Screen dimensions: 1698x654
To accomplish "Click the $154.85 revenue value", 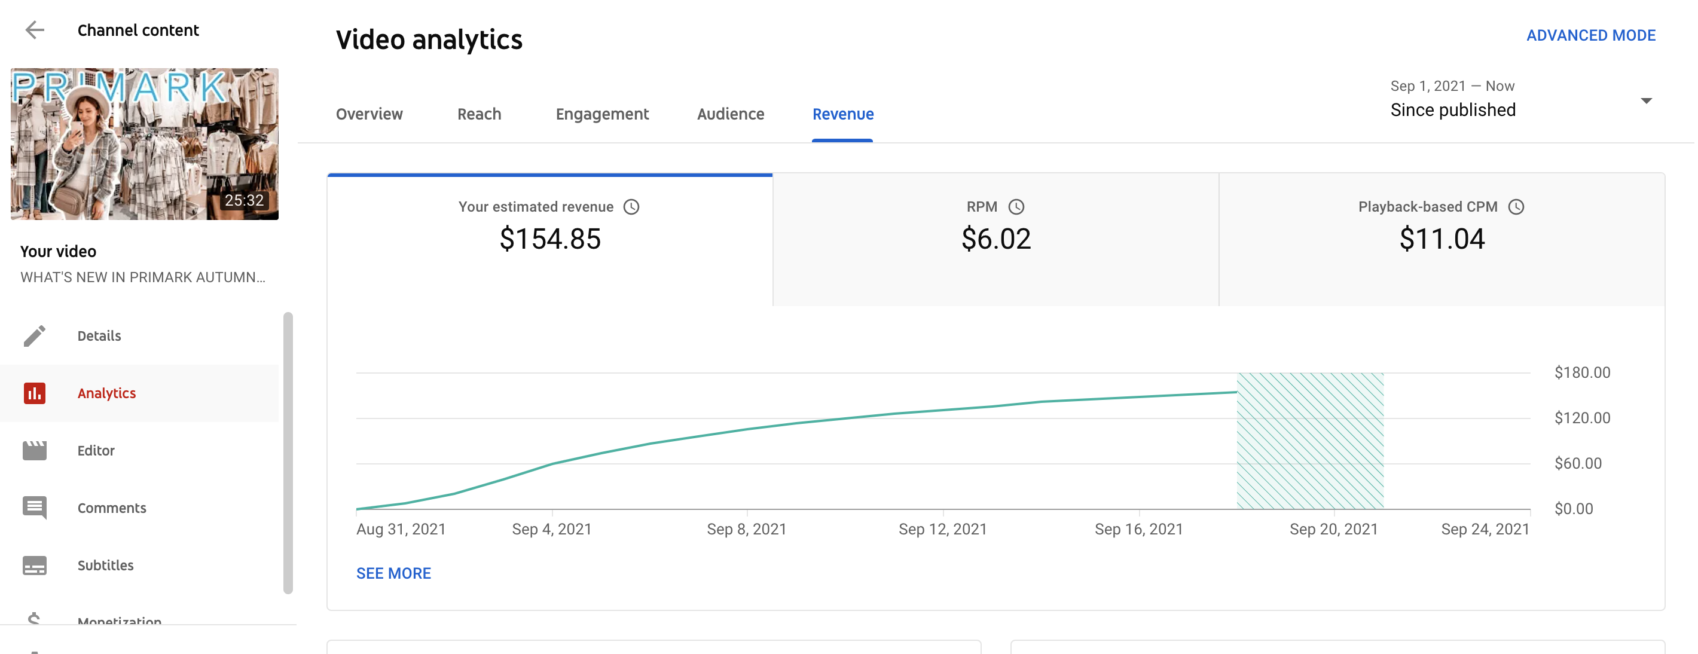I will tap(549, 239).
